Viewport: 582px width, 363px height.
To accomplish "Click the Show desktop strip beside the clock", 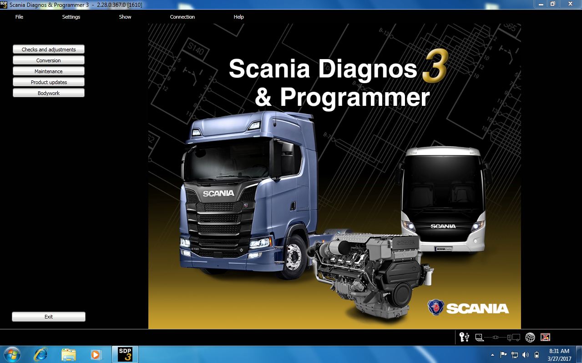I will point(579,354).
